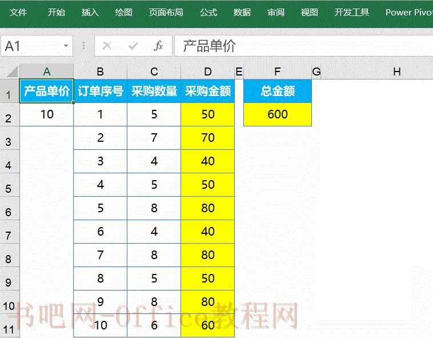Select narrow column E header
The width and height of the screenshot is (433, 338).
[239, 71]
